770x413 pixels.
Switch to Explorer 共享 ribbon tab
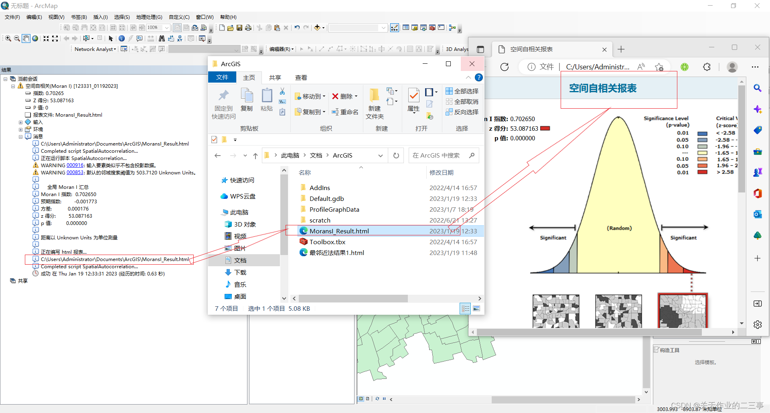tap(275, 77)
